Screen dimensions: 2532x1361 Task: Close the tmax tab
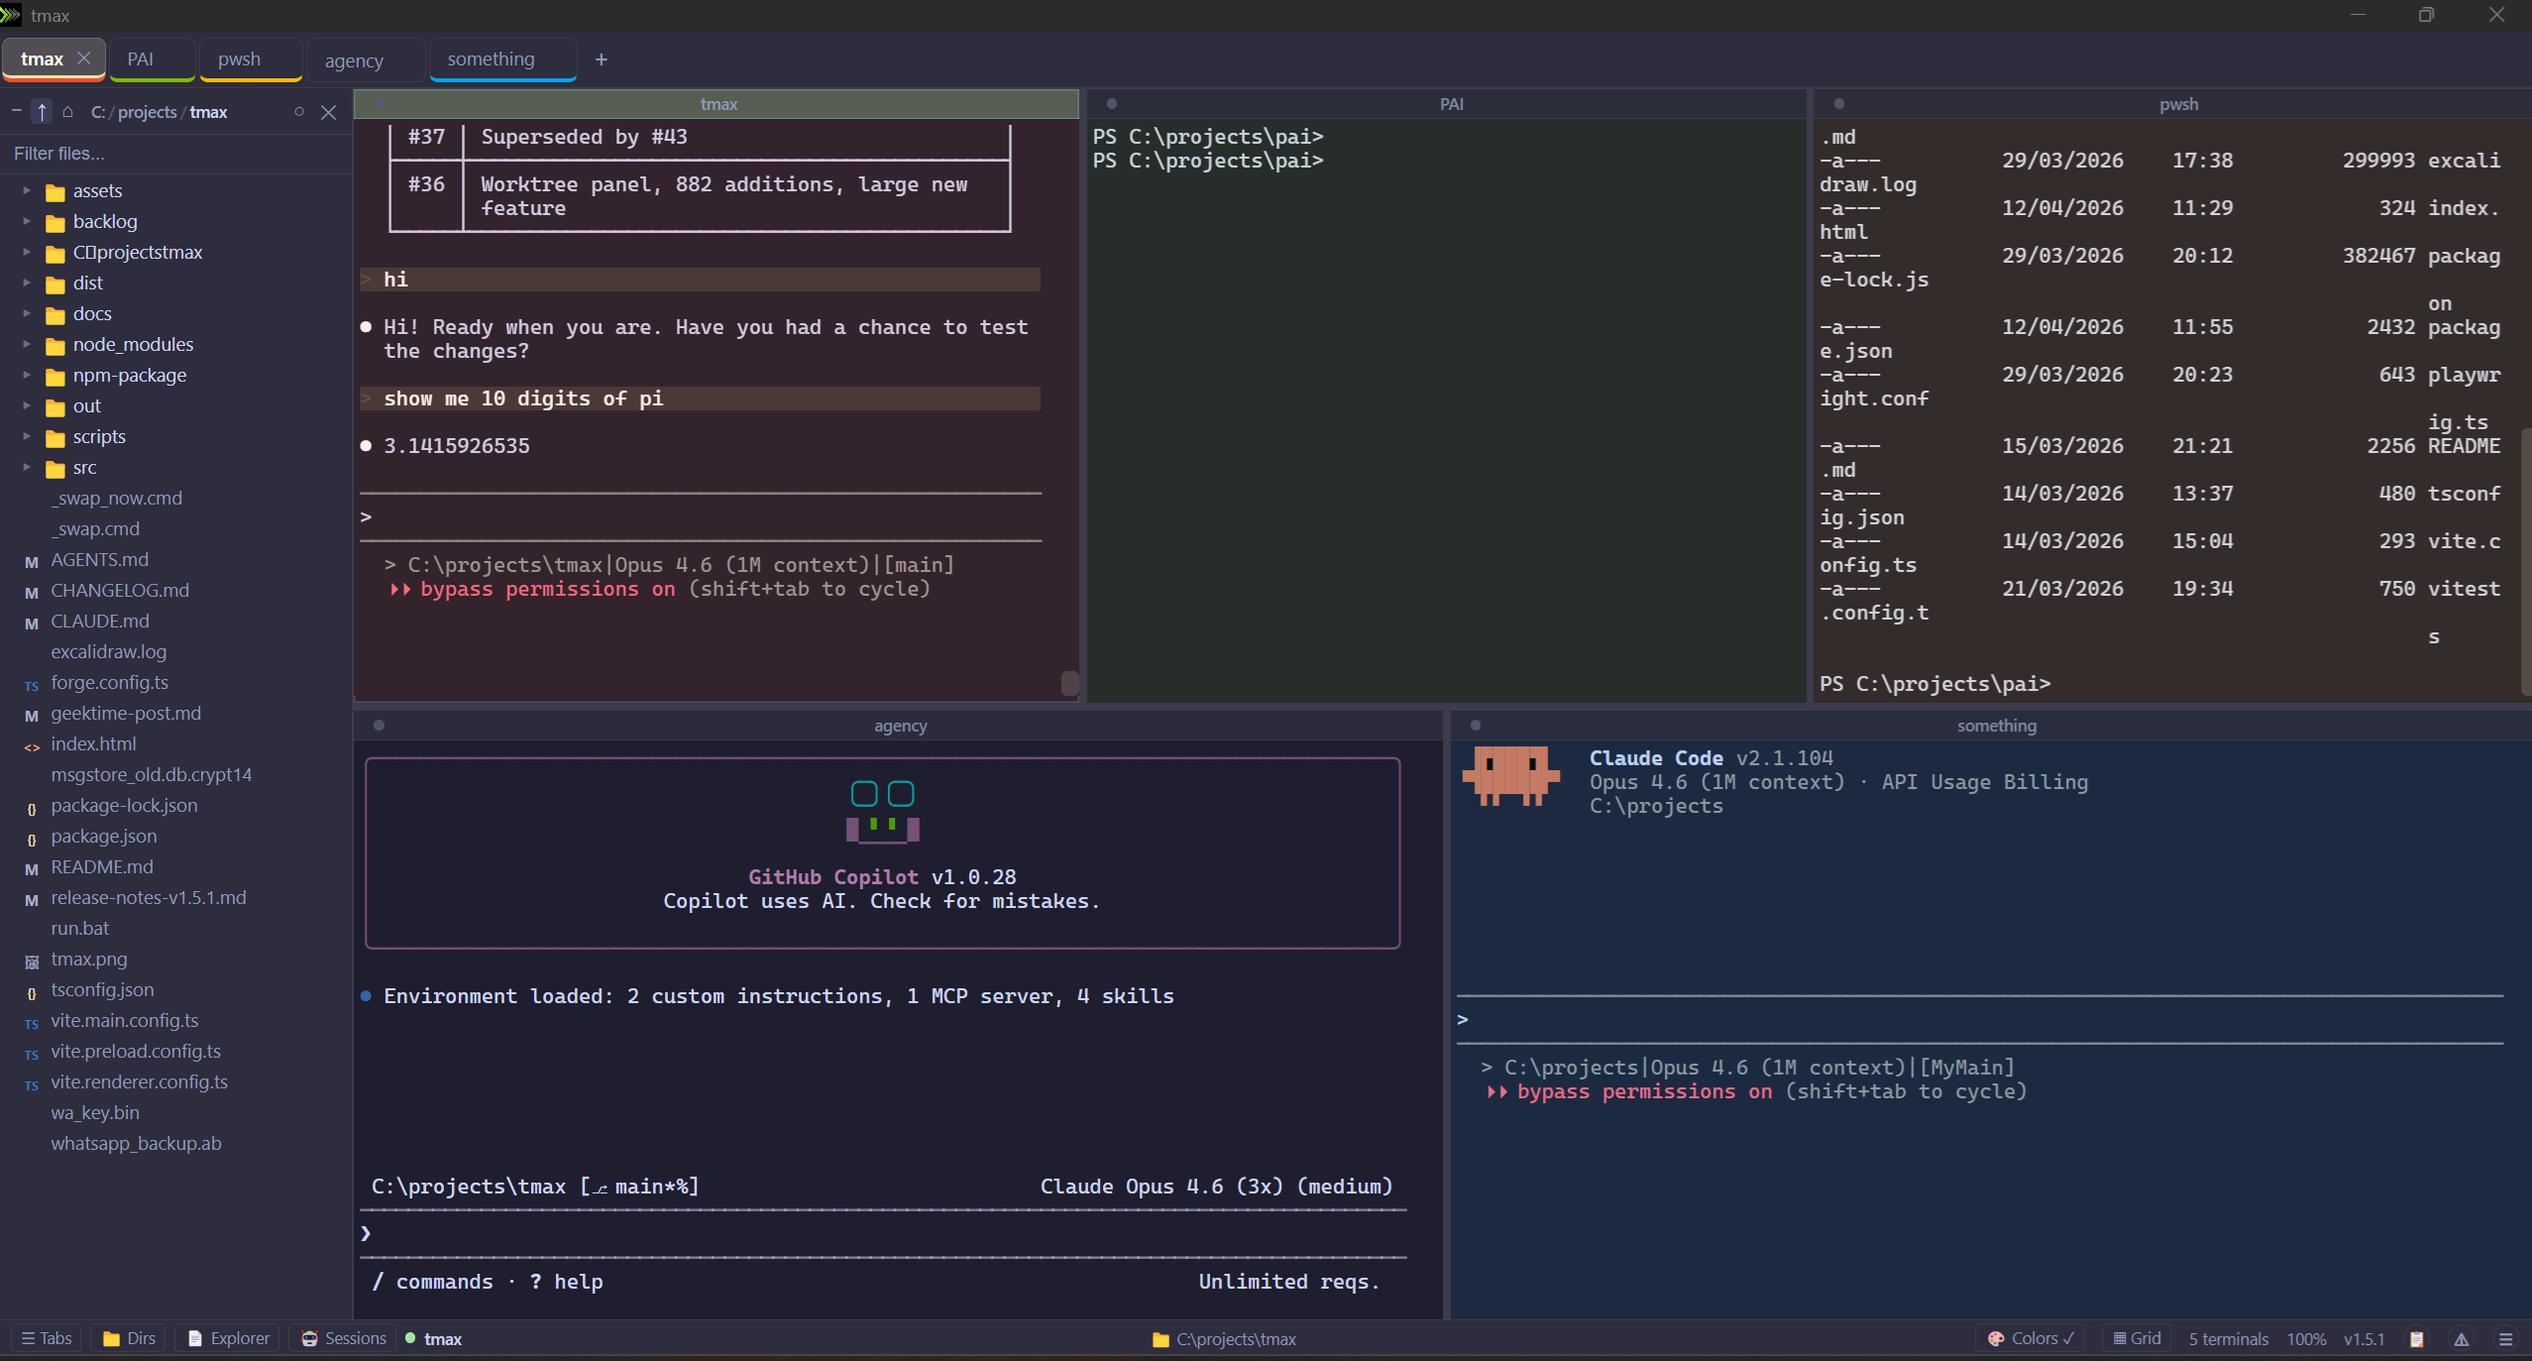(x=84, y=58)
